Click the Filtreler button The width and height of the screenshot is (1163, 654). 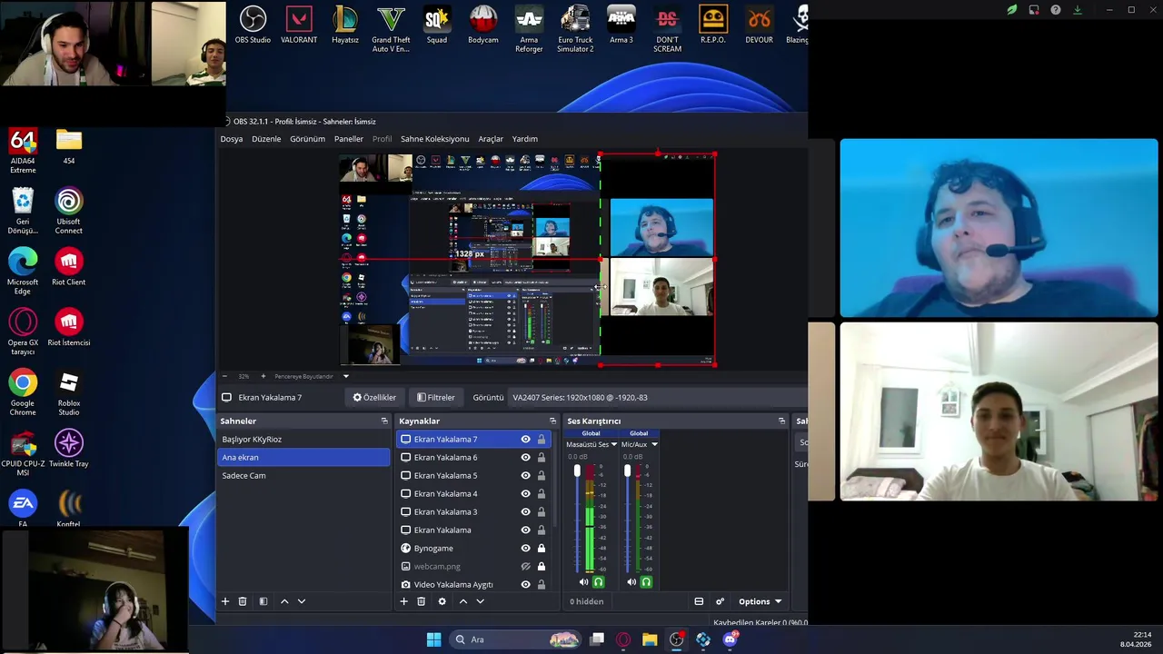click(x=436, y=397)
